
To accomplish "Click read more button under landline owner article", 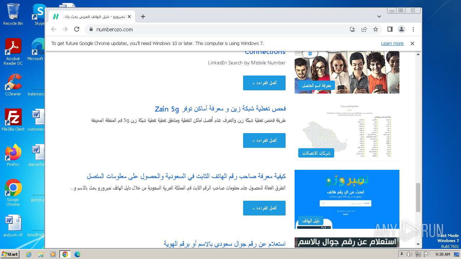I will pyautogui.click(x=264, y=208).
